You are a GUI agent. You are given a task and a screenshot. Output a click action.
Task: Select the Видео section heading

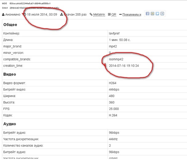(x=10, y=74)
